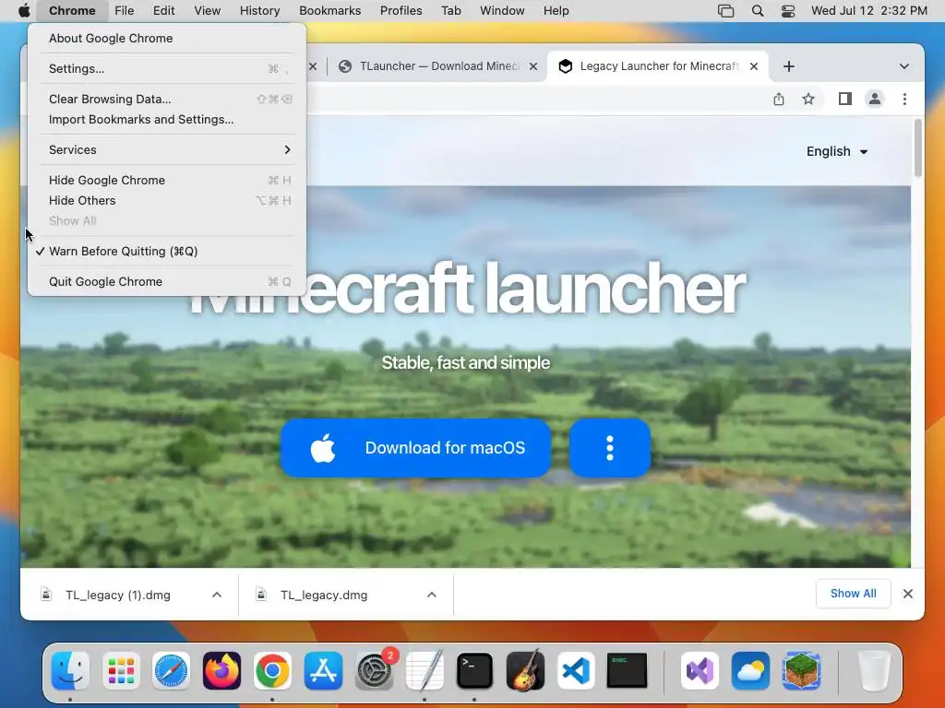Select Import Bookmarks and Settings…
Viewport: 945px width, 708px height.
tap(166, 119)
